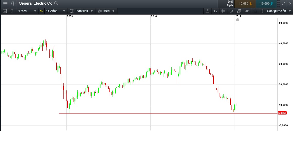Click the window drag grip handle
This screenshot has width=296, height=166.
(279, 4)
